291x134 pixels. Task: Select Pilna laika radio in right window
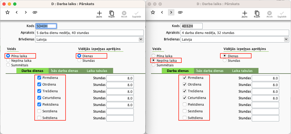[x=153, y=56]
